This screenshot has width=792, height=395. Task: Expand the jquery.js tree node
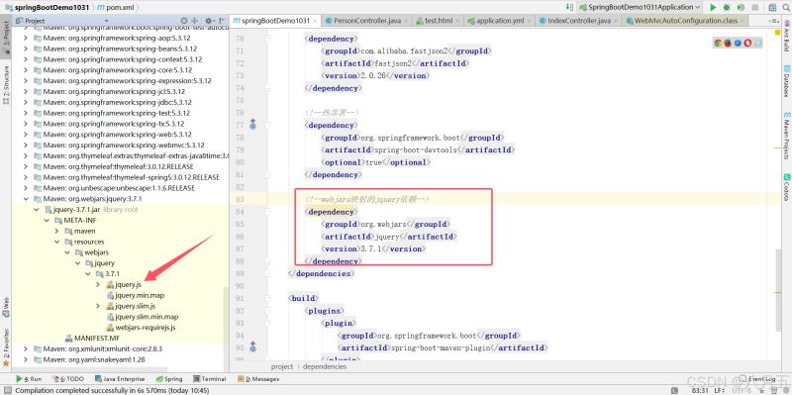(x=98, y=285)
